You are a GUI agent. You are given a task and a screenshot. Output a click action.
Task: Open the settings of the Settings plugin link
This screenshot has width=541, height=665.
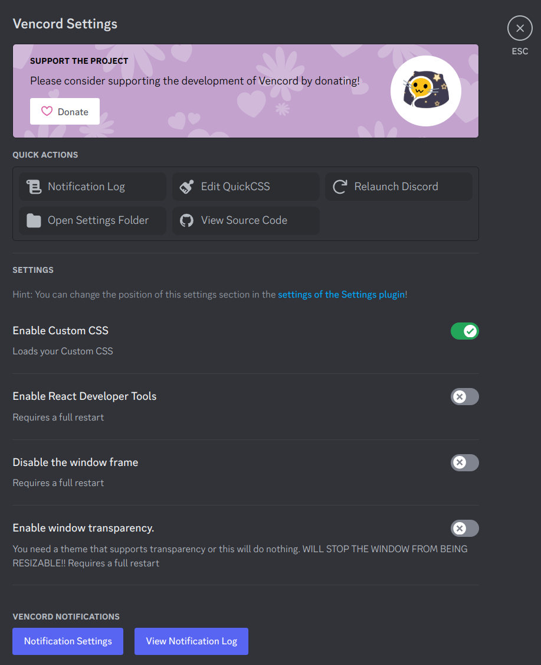pyautogui.click(x=341, y=294)
